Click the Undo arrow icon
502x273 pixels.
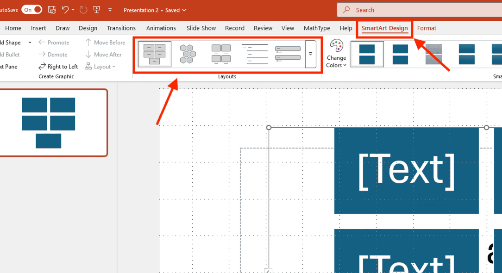point(65,10)
